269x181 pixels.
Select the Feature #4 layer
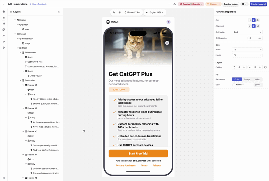pyautogui.click(x=31, y=155)
